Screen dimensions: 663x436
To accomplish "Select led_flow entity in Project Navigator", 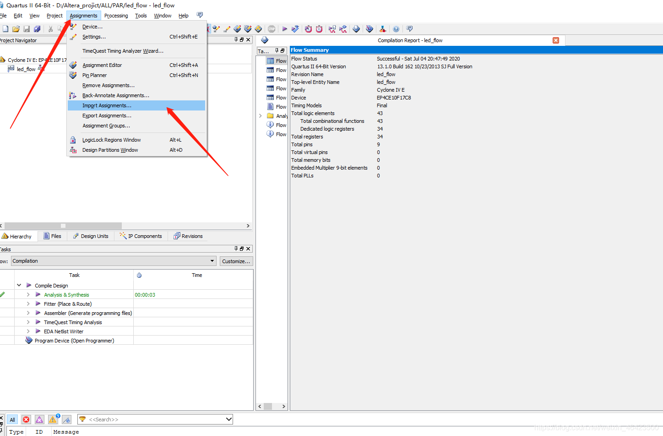I will point(26,69).
